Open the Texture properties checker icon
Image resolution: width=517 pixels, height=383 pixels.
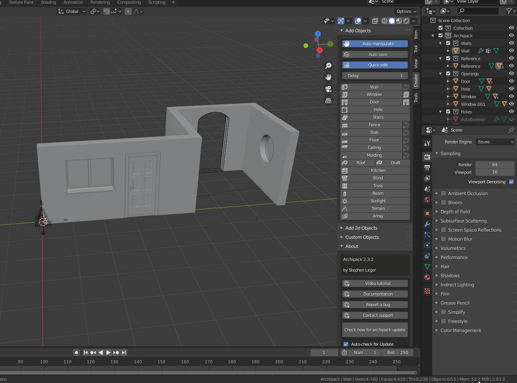[427, 291]
